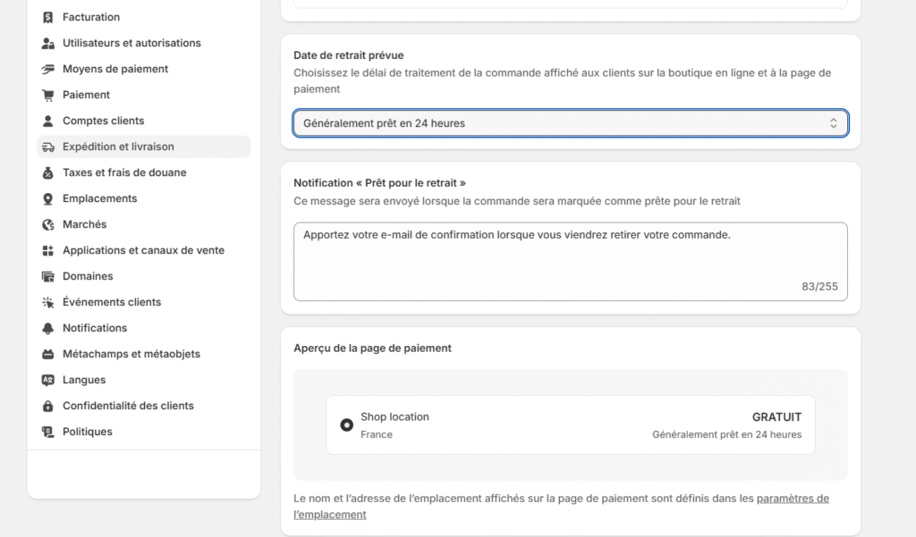Click the pickup time dropdown chevron arrows

[833, 123]
